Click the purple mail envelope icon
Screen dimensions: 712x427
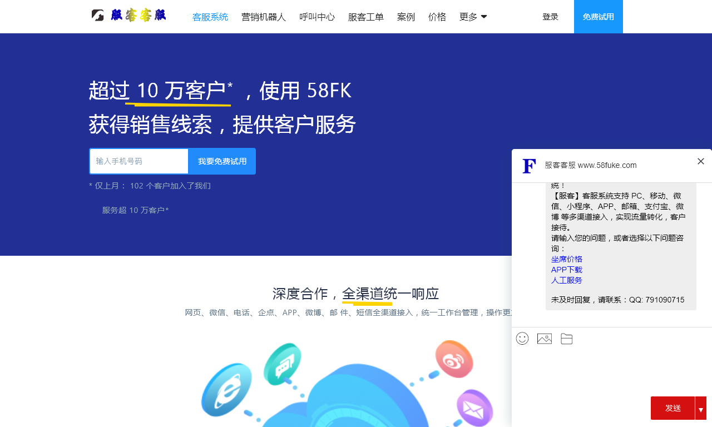coord(474,409)
